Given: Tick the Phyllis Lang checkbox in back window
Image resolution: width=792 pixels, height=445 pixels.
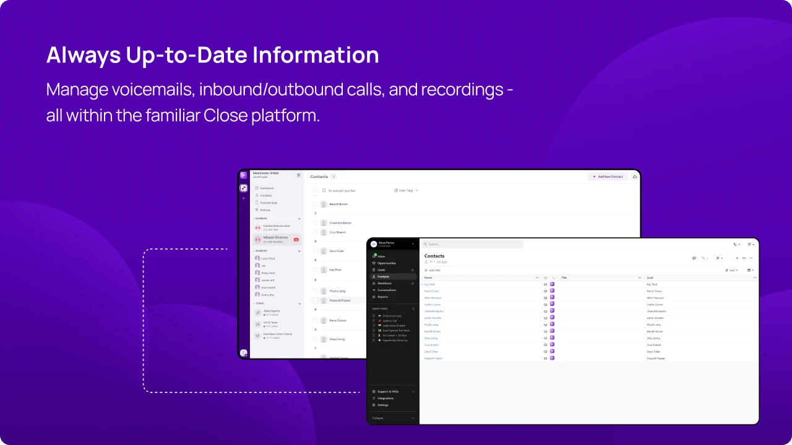Looking at the screenshot, I should tap(316, 290).
